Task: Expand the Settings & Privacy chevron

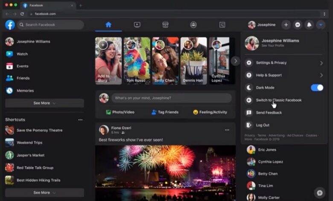Action: pos(321,63)
